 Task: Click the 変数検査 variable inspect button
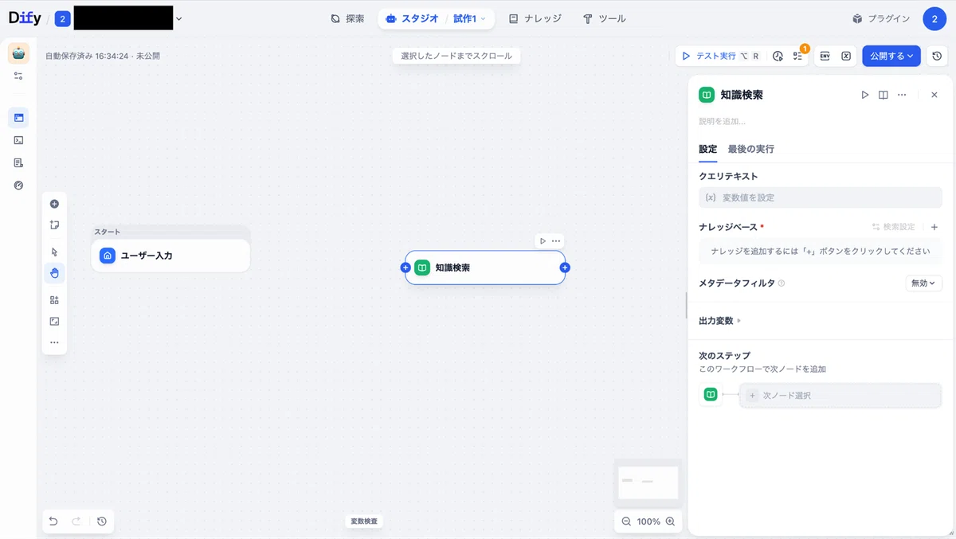click(364, 521)
